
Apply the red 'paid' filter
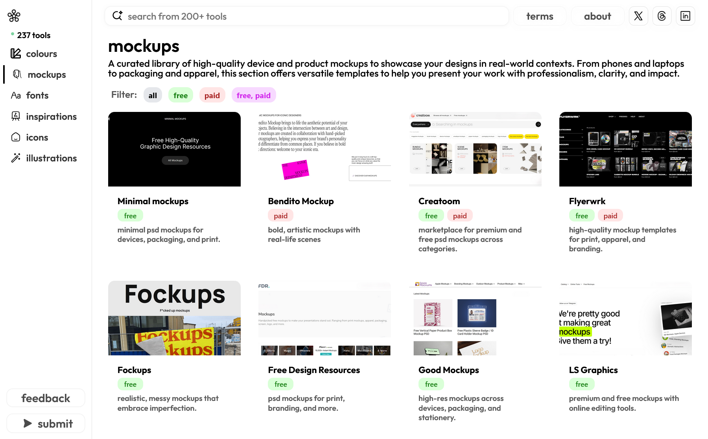tap(212, 95)
